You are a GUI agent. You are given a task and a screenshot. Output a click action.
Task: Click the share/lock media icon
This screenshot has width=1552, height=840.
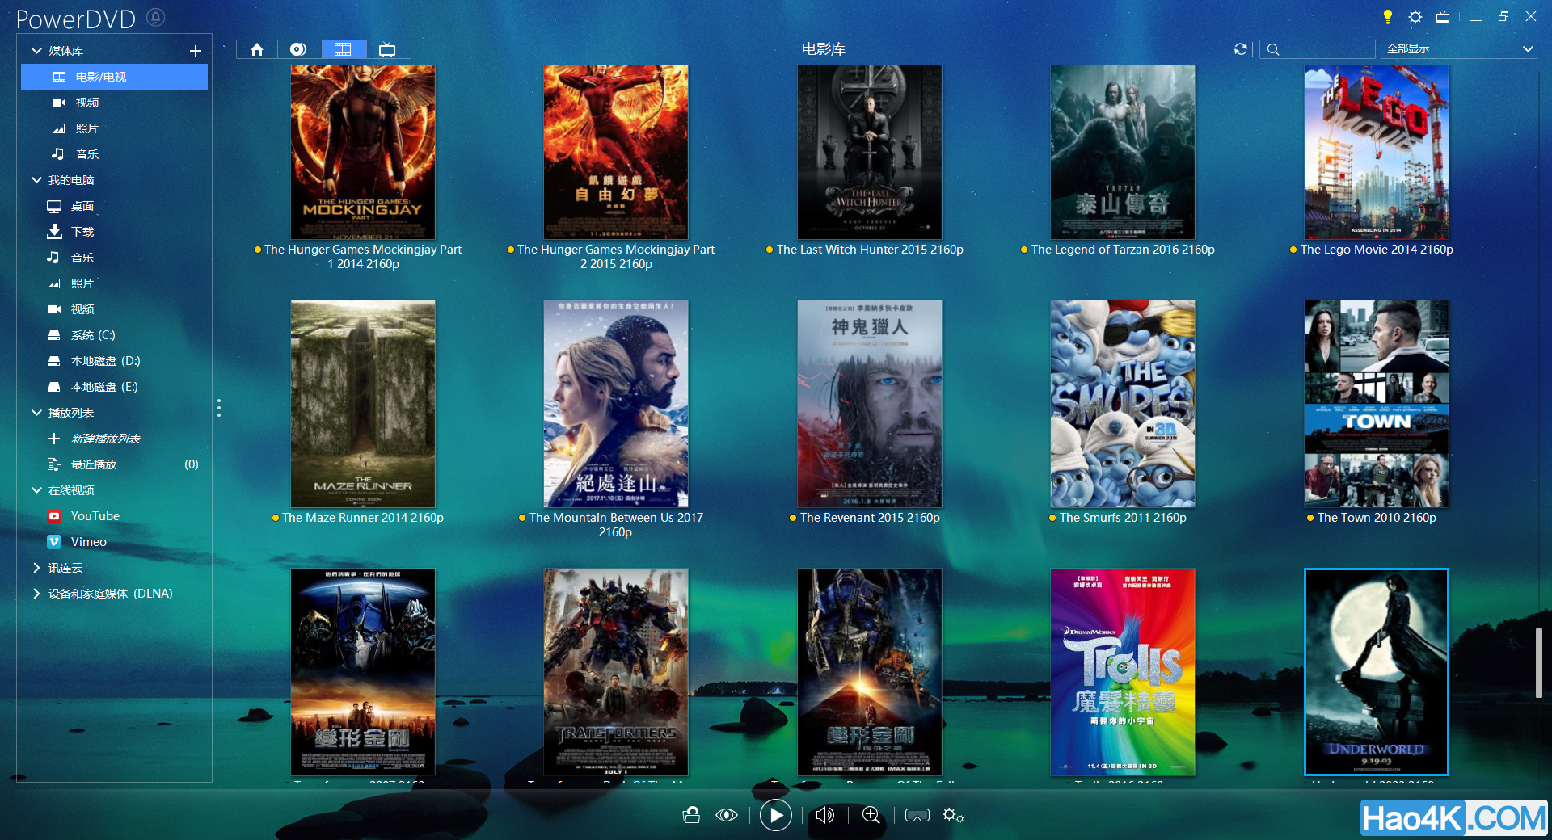coord(691,815)
